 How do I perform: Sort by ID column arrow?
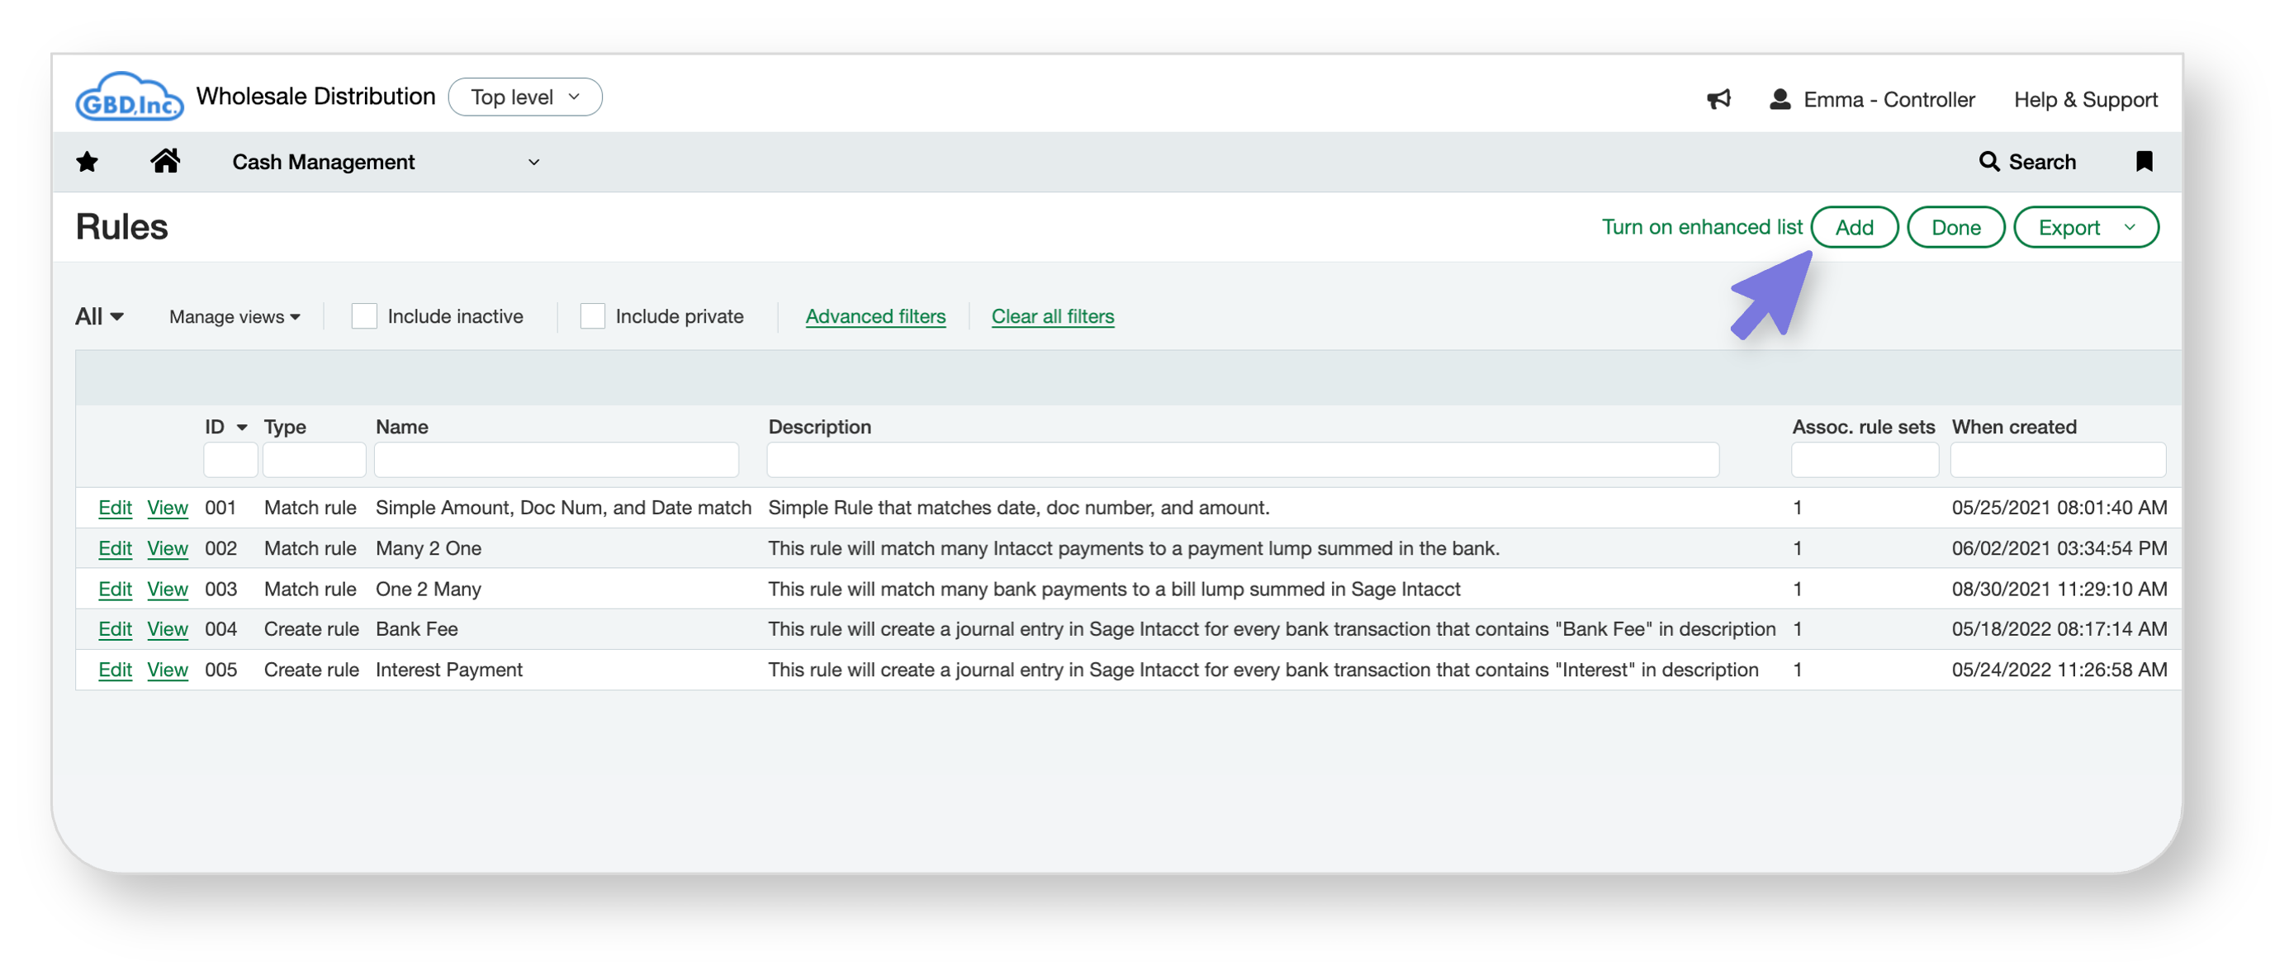(x=242, y=428)
